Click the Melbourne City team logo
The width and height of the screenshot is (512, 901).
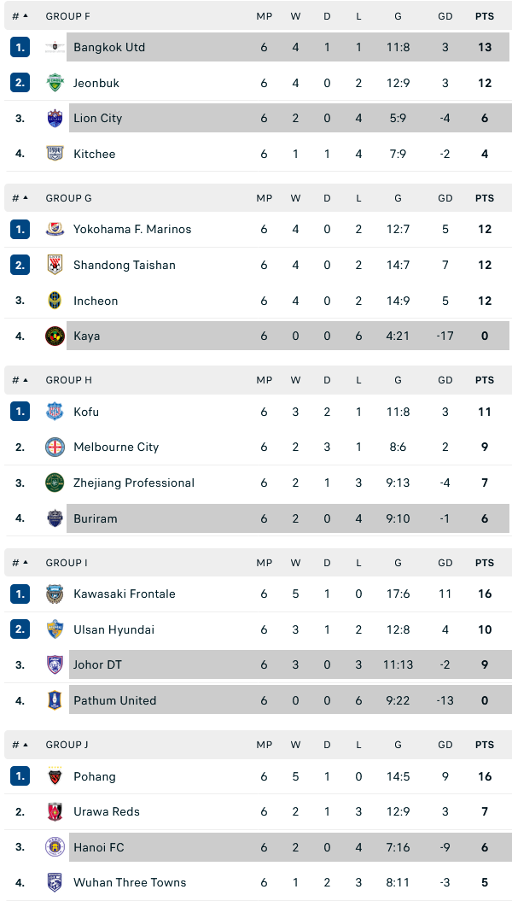point(55,447)
